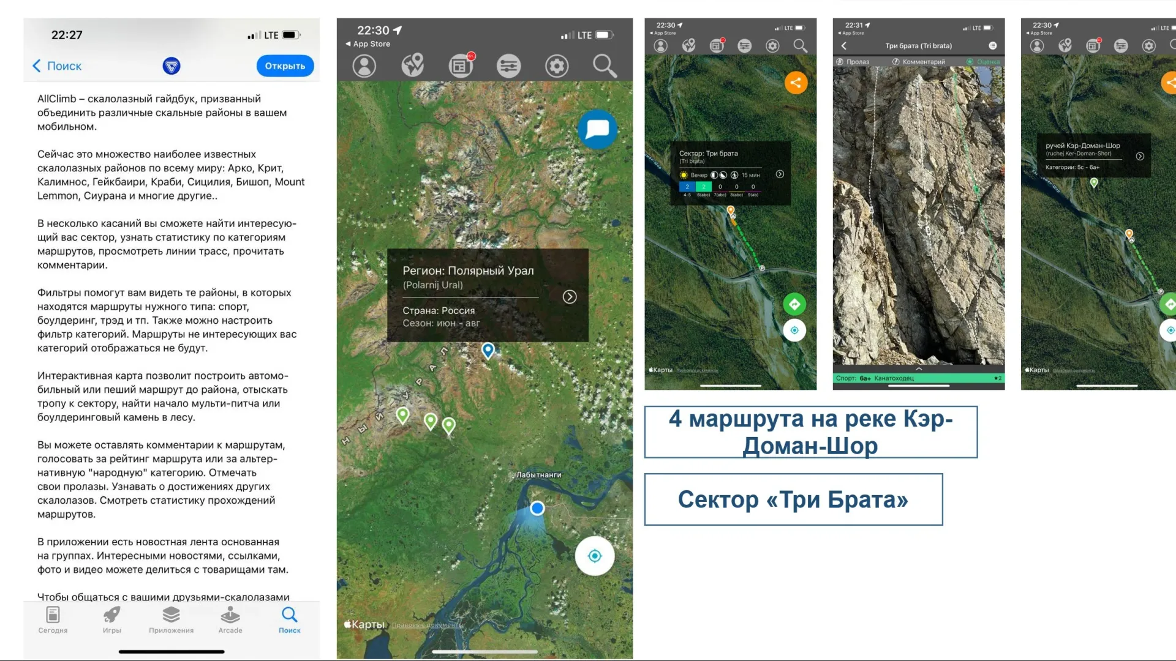Open settings gear on Три брата sector map screen
1176x661 pixels.
pyautogui.click(x=772, y=46)
